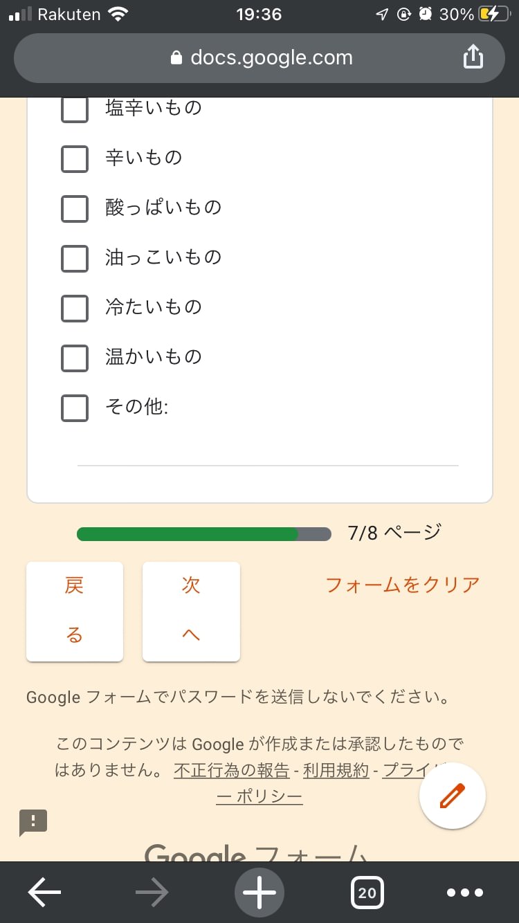Tap the share icon in address bar
This screenshot has height=923, width=519.
(473, 57)
